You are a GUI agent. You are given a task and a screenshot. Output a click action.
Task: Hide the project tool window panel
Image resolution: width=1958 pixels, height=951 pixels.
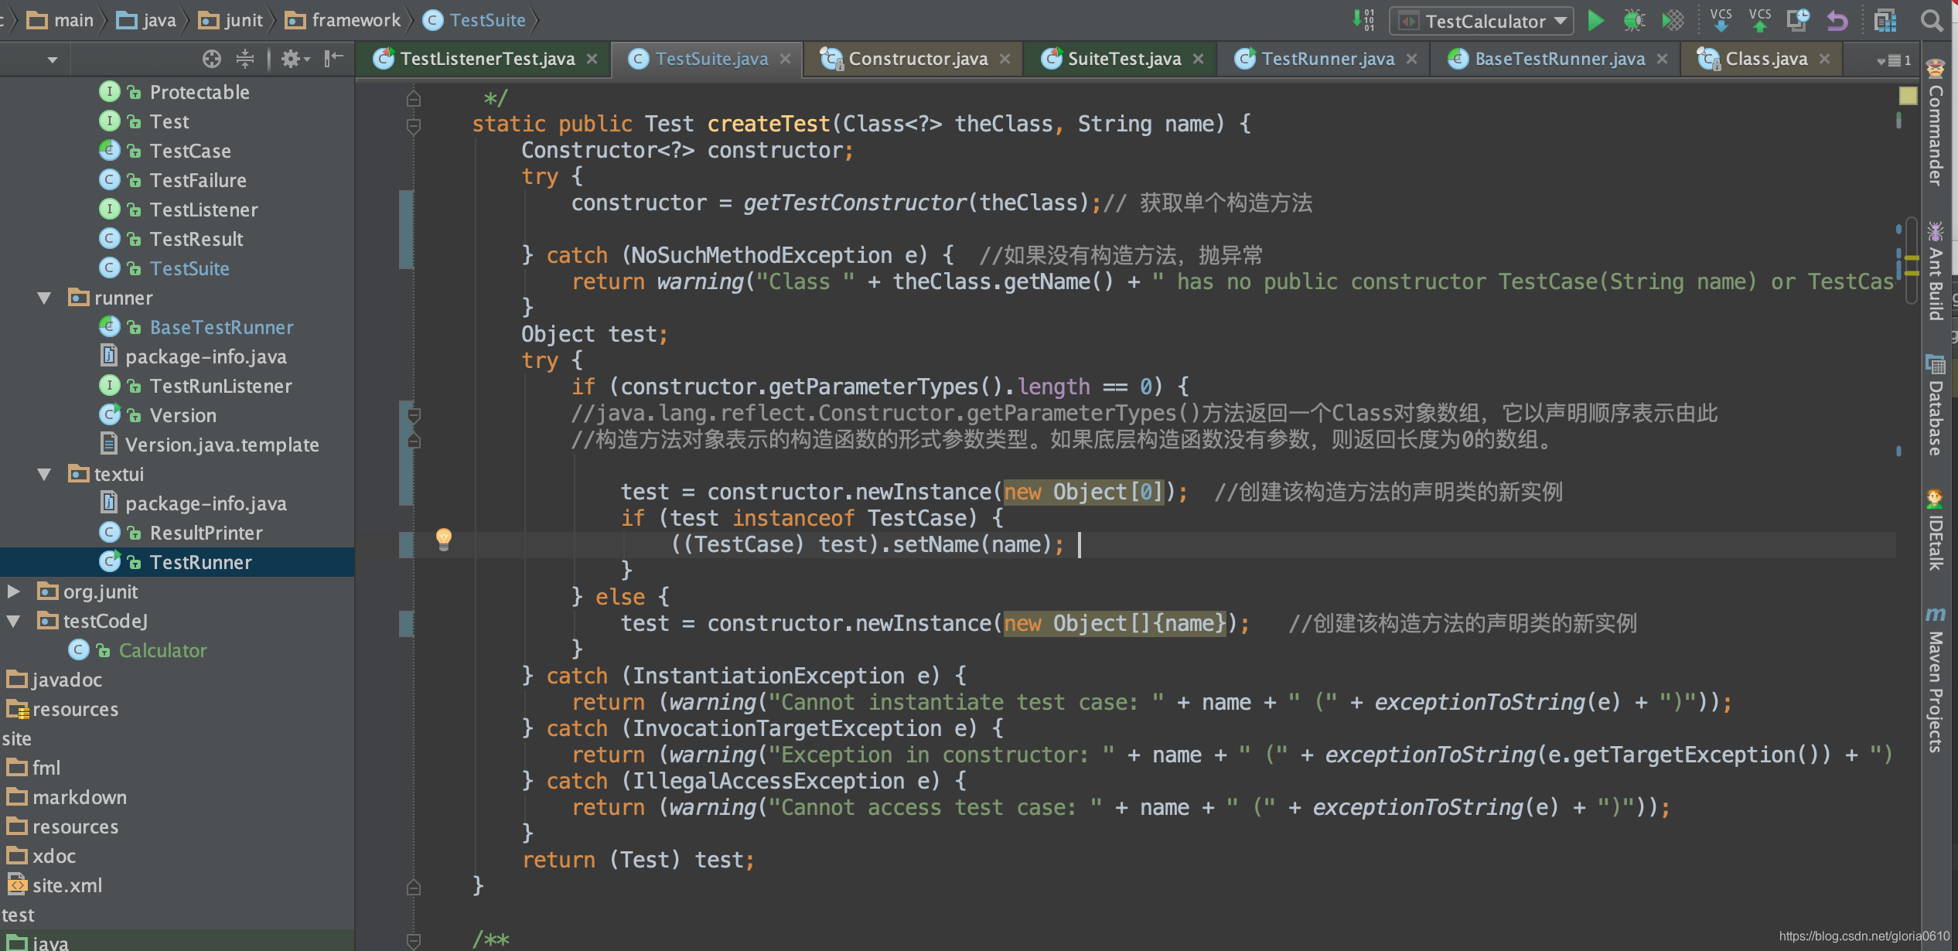pyautogui.click(x=333, y=59)
